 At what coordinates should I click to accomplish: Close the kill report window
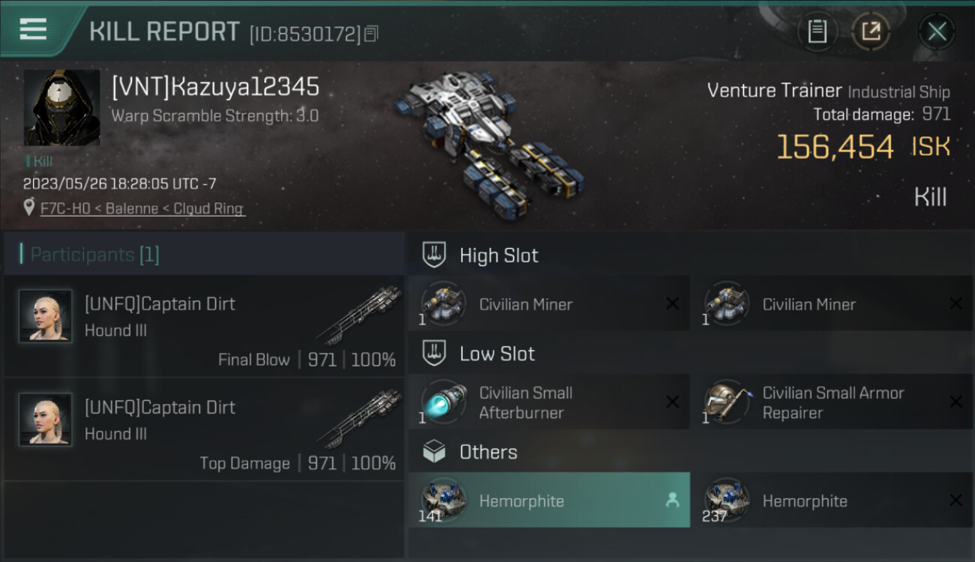click(937, 31)
